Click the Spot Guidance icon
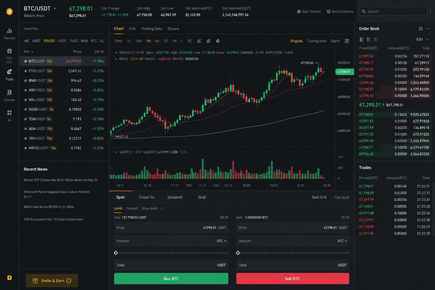 (328, 12)
